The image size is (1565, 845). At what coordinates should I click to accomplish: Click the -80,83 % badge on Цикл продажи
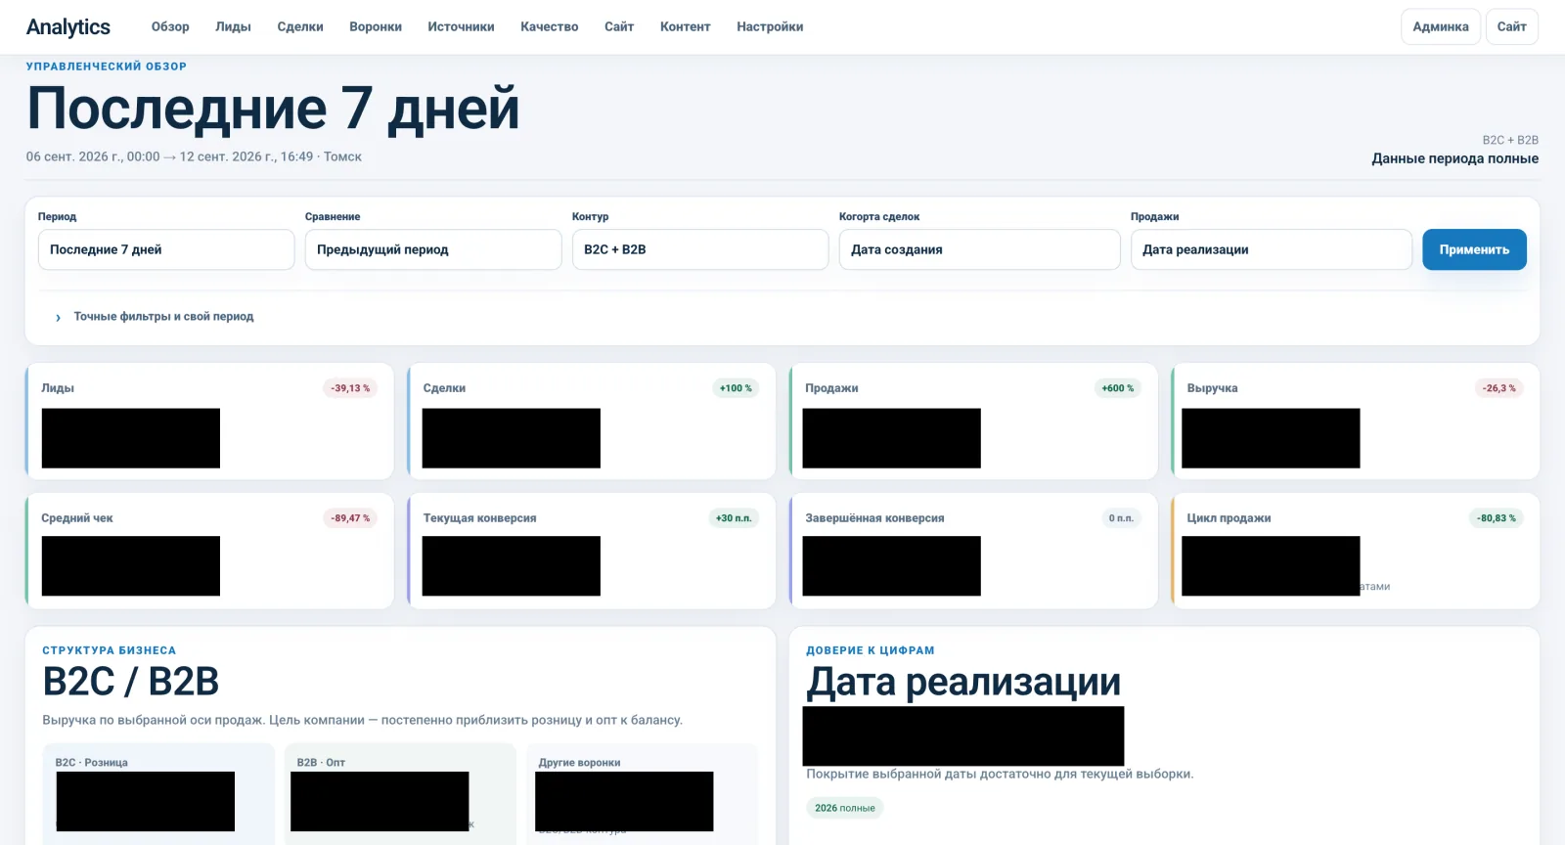tap(1497, 518)
